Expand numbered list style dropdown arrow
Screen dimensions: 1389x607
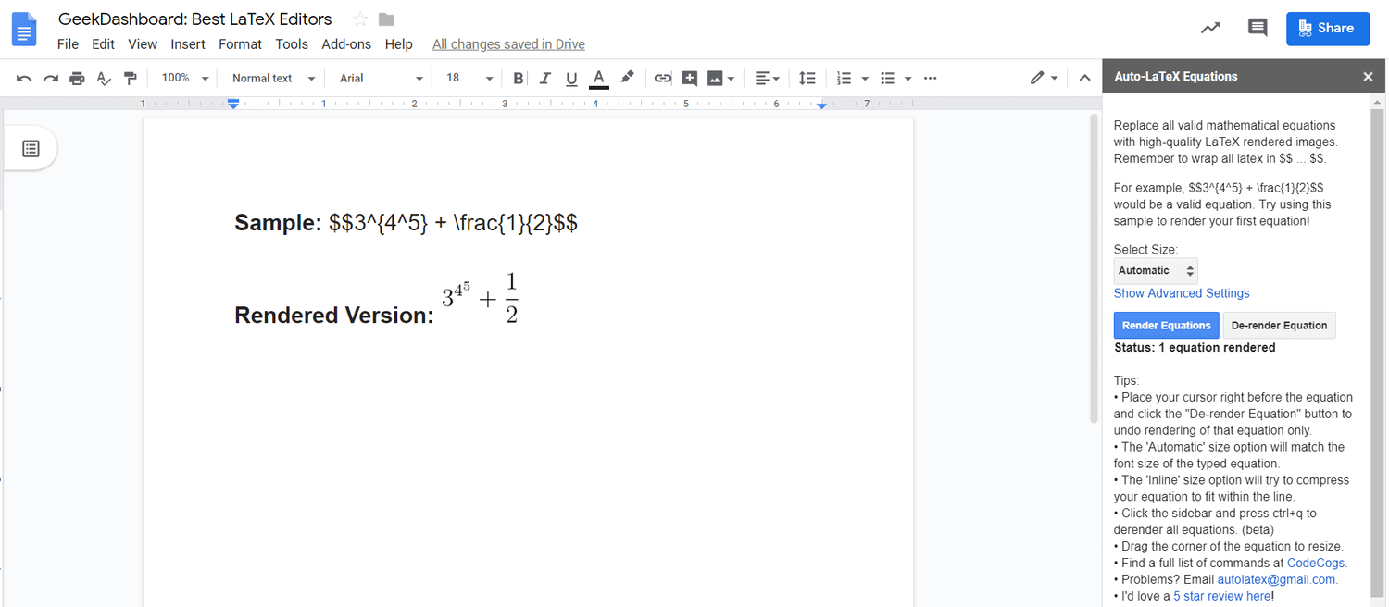[864, 79]
